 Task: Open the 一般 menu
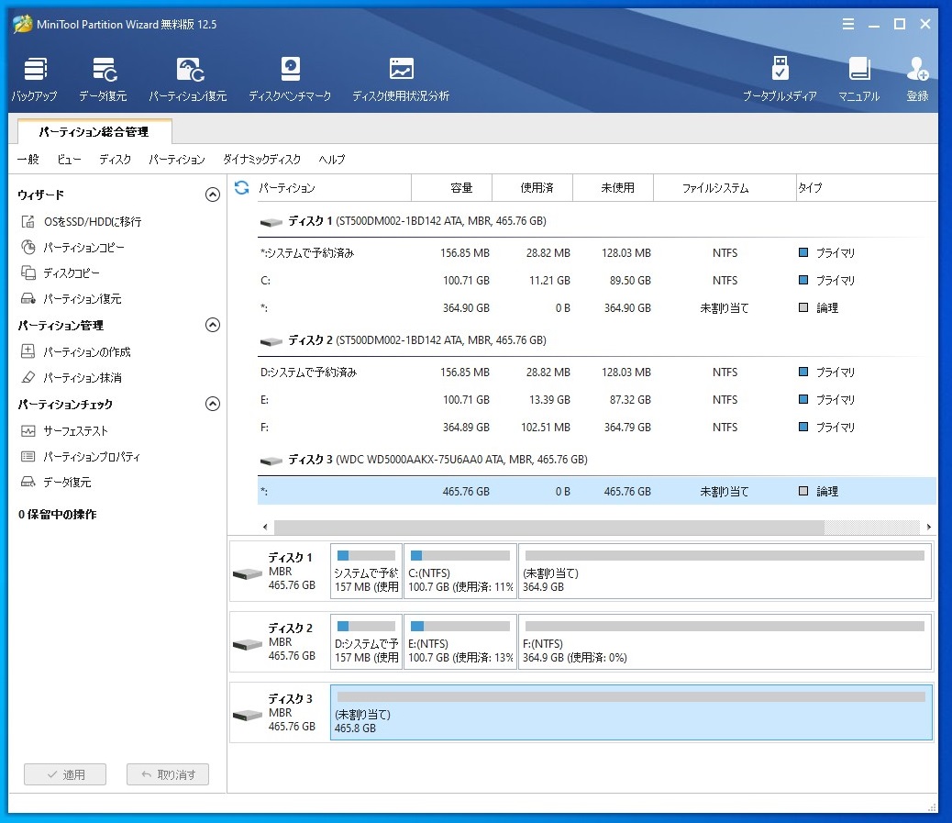point(28,159)
